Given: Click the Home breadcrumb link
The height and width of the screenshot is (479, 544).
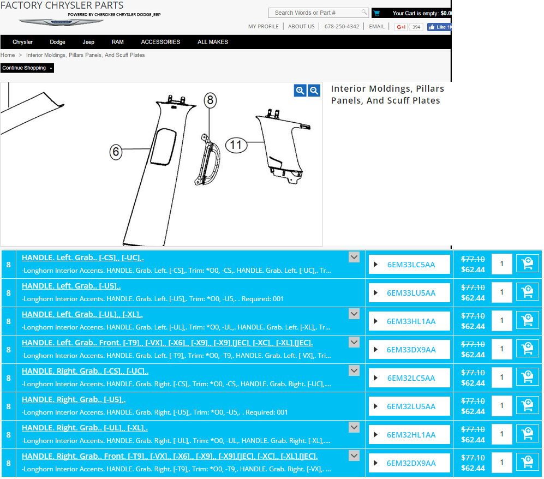Looking at the screenshot, I should (8, 55).
